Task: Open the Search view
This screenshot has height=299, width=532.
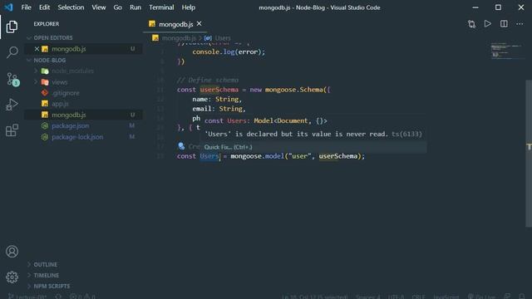Action: coord(12,52)
